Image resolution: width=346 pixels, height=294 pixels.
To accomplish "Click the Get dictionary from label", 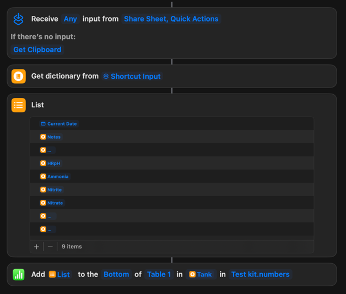I will tap(65, 76).
